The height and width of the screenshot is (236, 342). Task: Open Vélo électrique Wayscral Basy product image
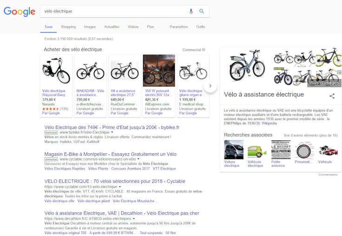(x=56, y=71)
